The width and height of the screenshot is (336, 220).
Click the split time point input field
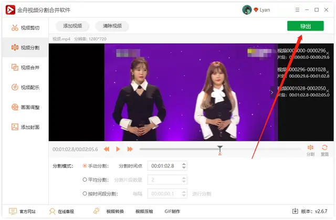click(x=163, y=166)
